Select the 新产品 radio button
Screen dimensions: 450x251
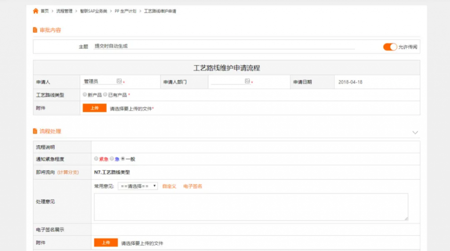pos(85,95)
